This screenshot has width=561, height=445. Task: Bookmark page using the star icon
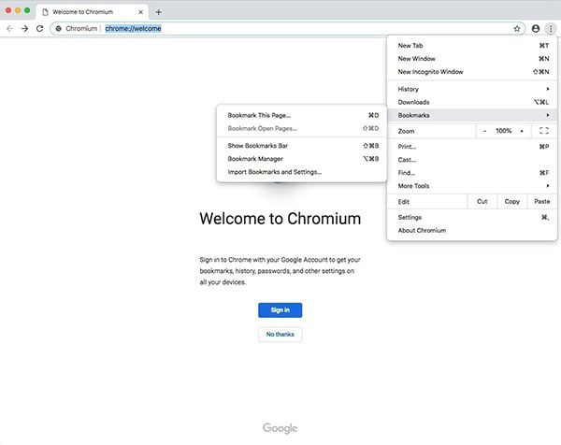[x=517, y=29]
